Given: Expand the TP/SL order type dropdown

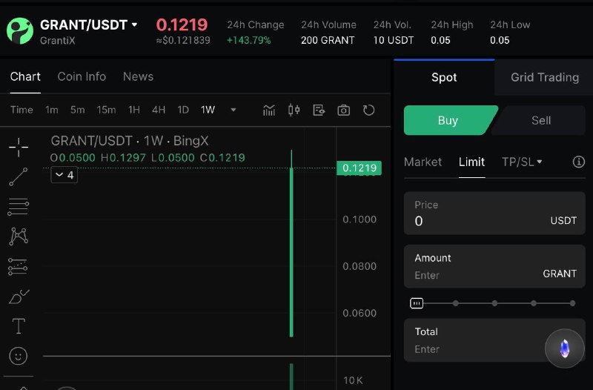Looking at the screenshot, I should click(522, 162).
